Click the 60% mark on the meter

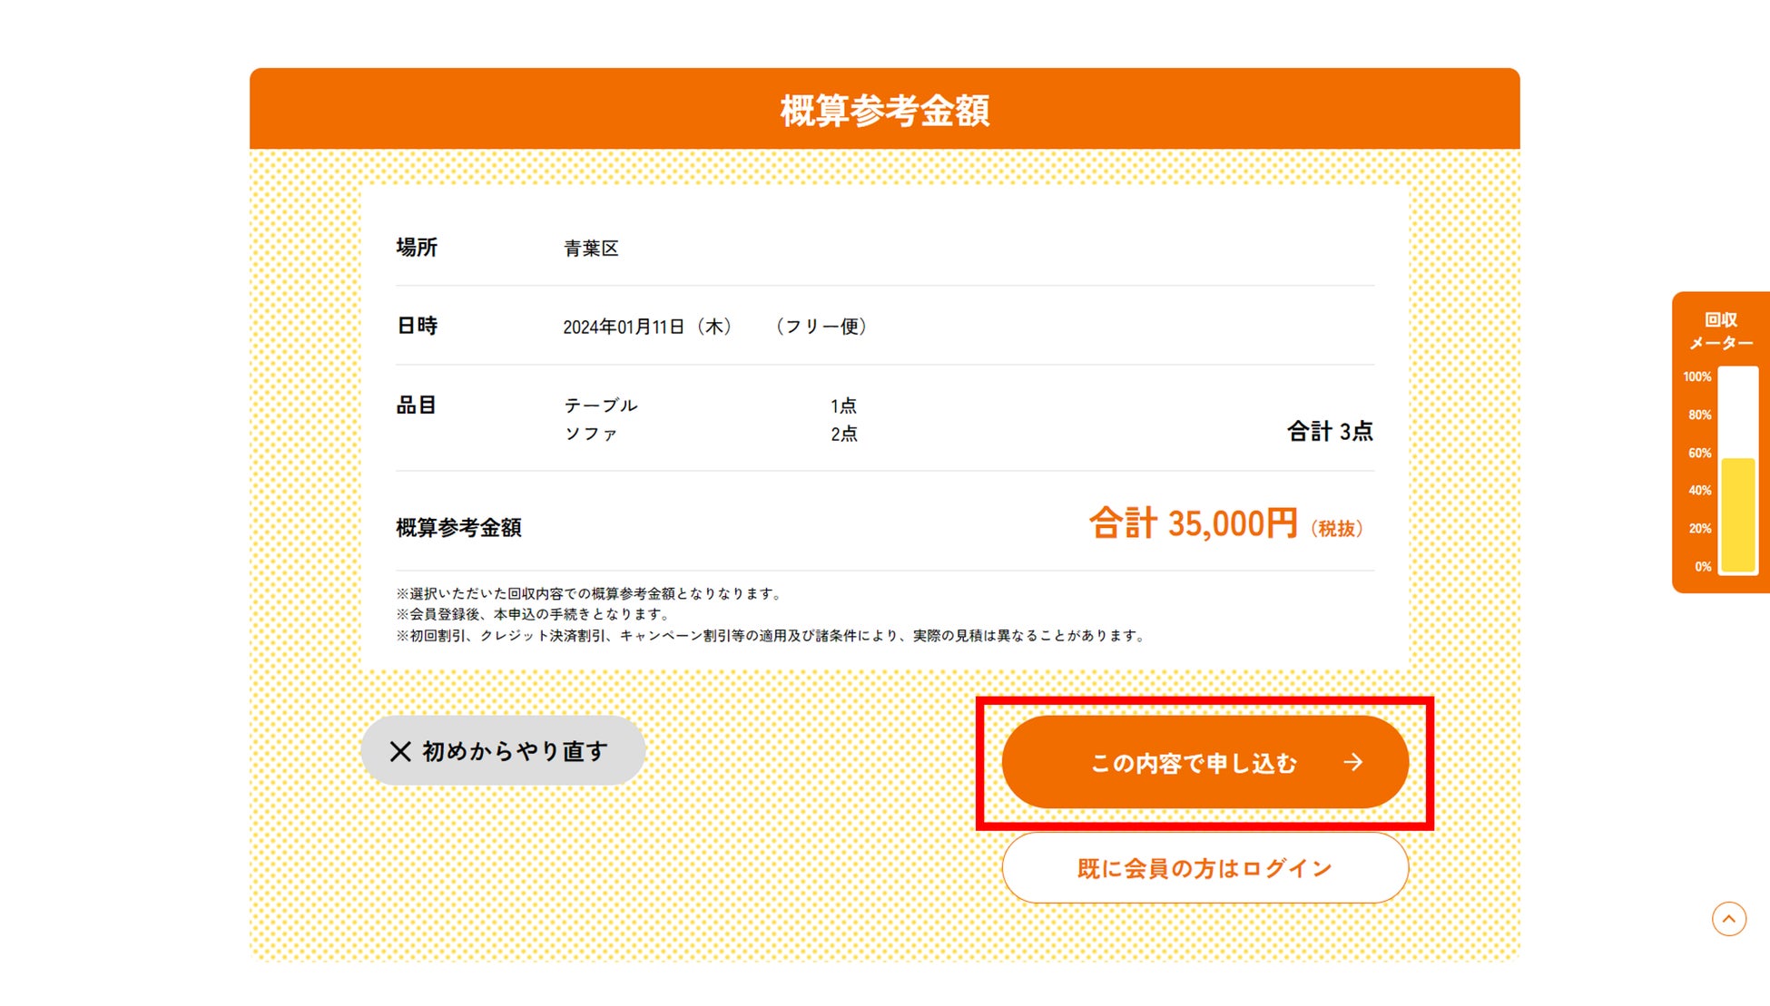(x=1699, y=453)
